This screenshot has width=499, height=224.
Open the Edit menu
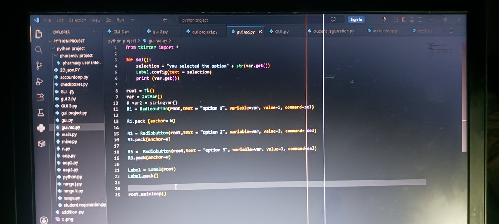coord(60,20)
